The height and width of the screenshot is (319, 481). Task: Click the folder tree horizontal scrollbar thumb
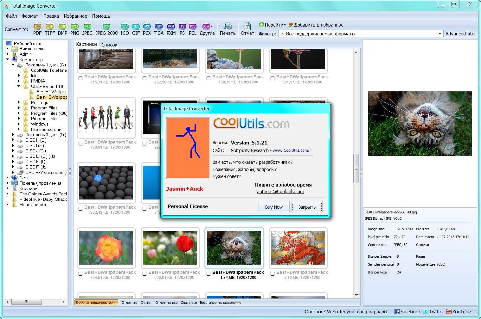click(x=27, y=302)
